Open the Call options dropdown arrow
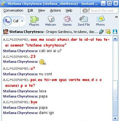This screenshot has width=119, height=121. click(x=22, y=21)
